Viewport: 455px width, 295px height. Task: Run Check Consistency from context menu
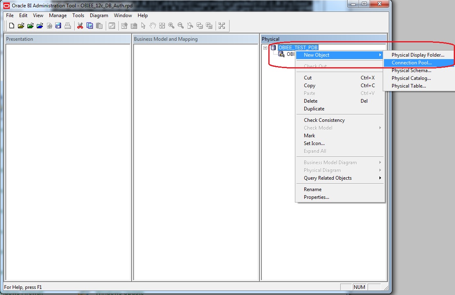pyautogui.click(x=324, y=120)
